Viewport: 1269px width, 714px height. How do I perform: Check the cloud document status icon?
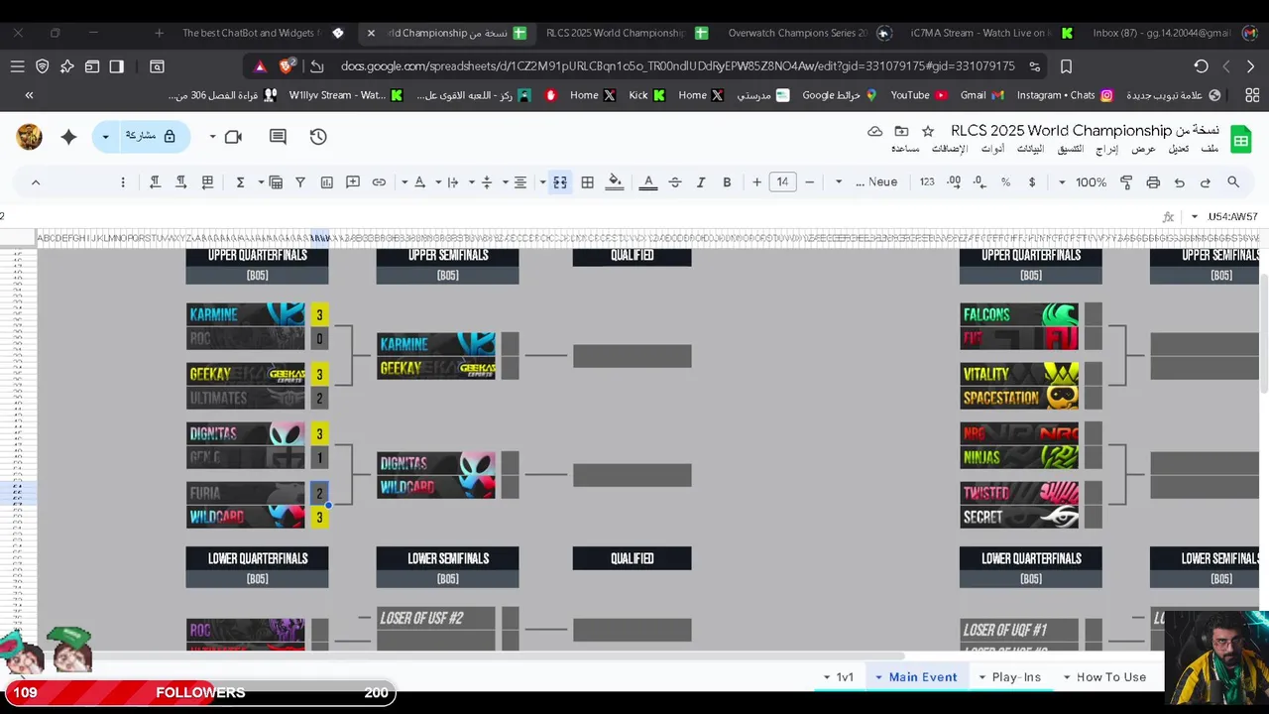pyautogui.click(x=874, y=131)
